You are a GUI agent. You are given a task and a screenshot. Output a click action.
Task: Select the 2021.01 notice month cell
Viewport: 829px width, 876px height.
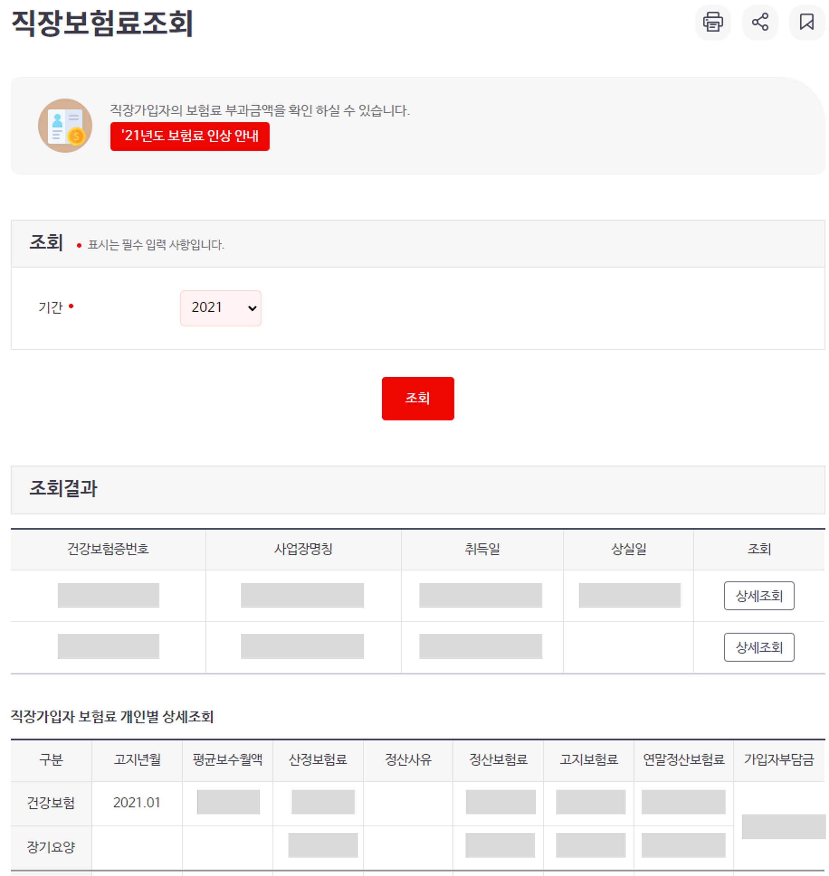pyautogui.click(x=136, y=802)
